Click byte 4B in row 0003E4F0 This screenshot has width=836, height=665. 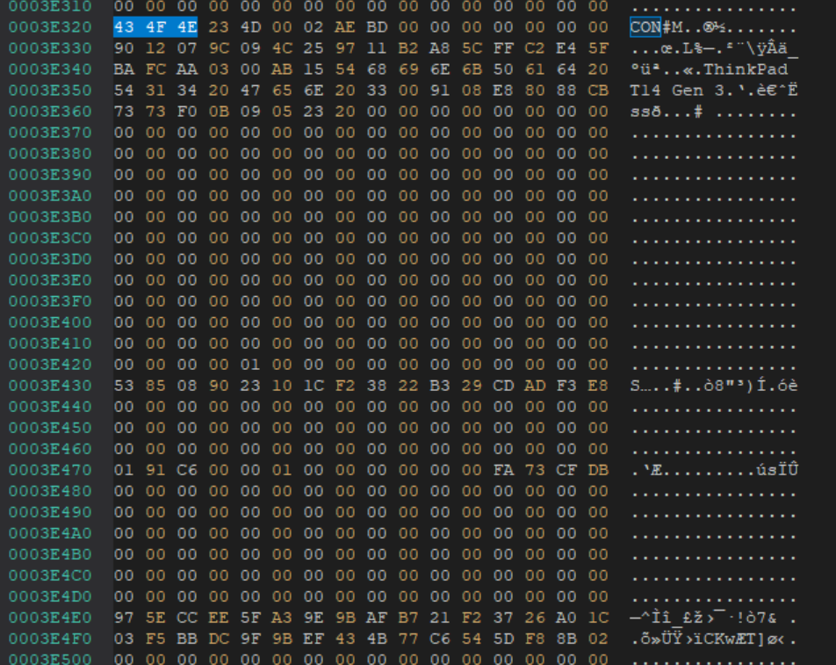pos(377,639)
